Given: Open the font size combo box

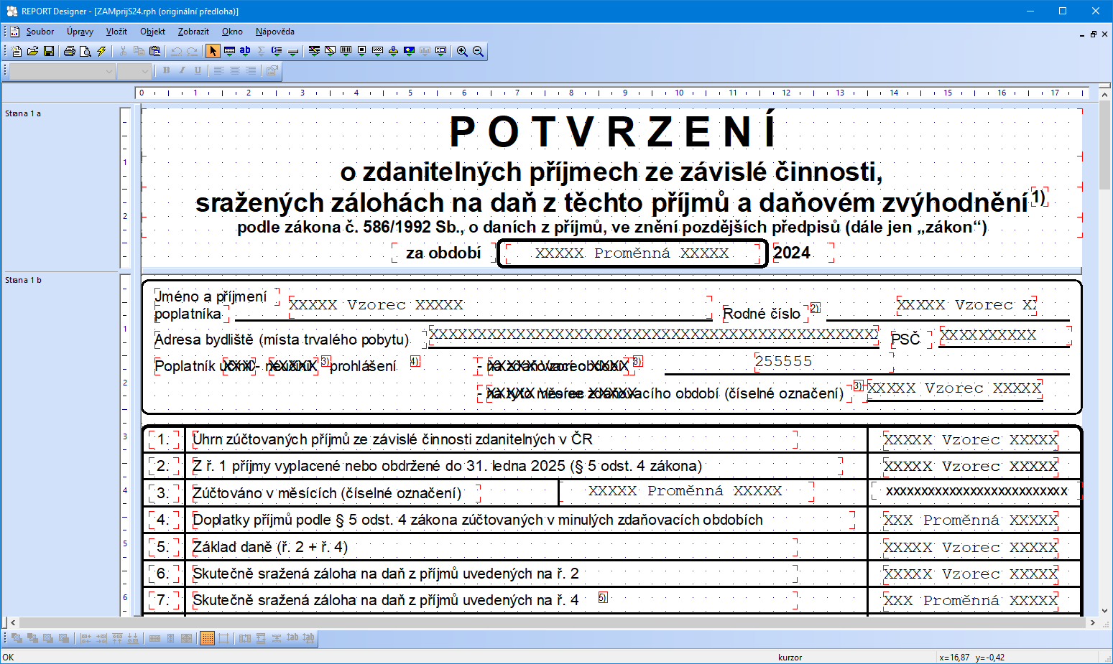Looking at the screenshot, I should click(134, 70).
